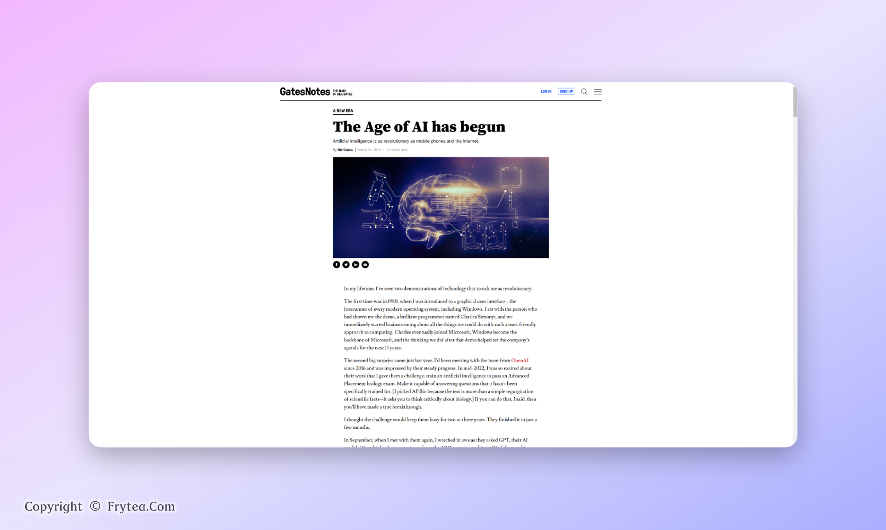Click the article subtitle about mobile phones

[406, 141]
